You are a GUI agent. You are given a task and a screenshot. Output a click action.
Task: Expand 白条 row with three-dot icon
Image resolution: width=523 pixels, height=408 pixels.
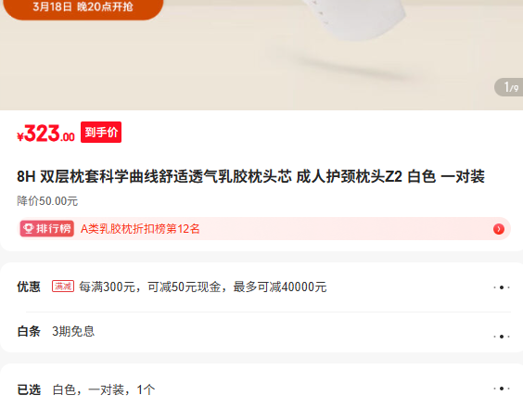(502, 337)
